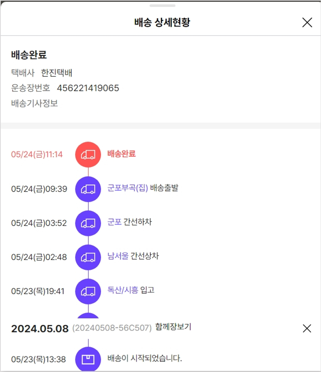Open the 남서울 terminal link
The image size is (321, 372).
tap(118, 257)
